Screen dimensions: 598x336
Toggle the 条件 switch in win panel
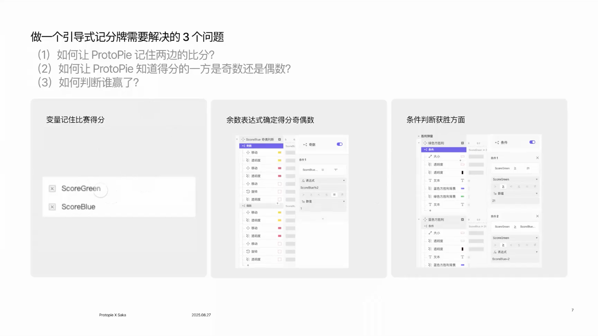(532, 142)
